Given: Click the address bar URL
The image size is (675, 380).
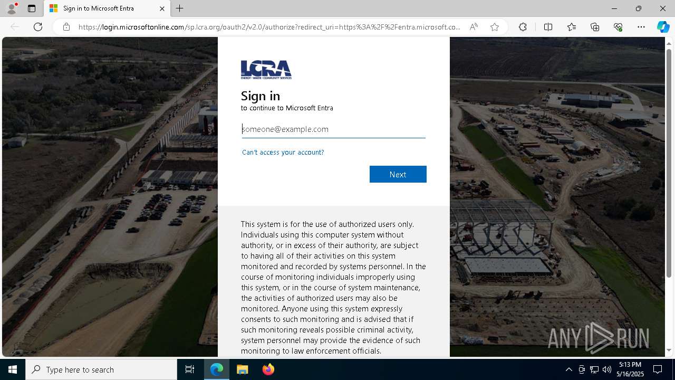Looking at the screenshot, I should [x=269, y=27].
